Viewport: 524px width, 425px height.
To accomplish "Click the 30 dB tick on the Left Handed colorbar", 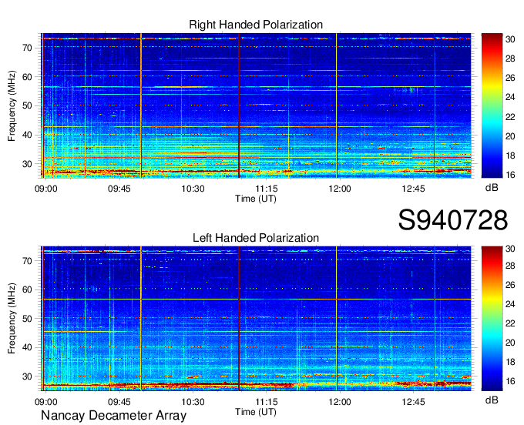I will 510,249.
